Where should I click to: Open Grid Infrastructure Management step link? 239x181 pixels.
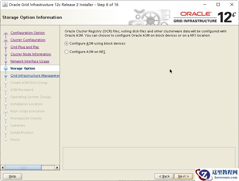(35, 75)
